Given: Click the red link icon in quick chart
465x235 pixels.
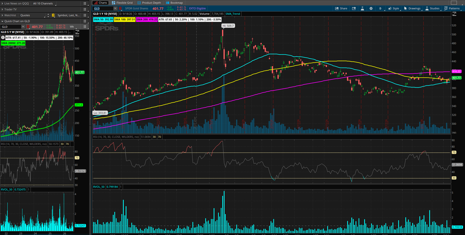Looking at the screenshot, I should tap(29, 27).
